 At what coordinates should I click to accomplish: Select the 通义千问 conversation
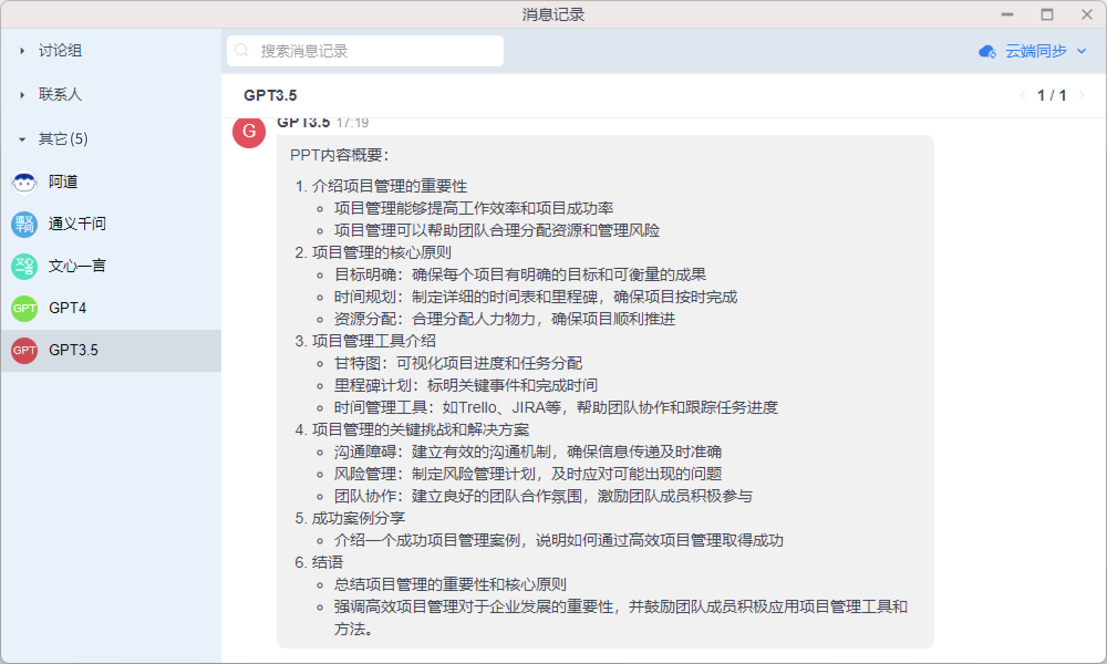coord(77,224)
